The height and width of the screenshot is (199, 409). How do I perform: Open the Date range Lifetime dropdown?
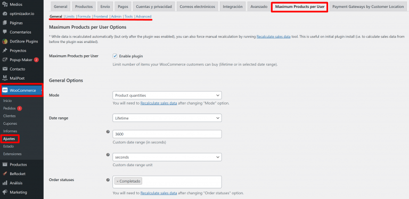click(167, 118)
